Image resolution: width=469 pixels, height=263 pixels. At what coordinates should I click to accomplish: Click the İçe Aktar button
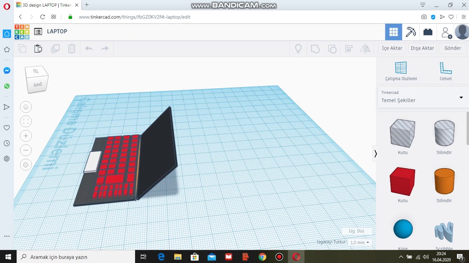coord(392,48)
